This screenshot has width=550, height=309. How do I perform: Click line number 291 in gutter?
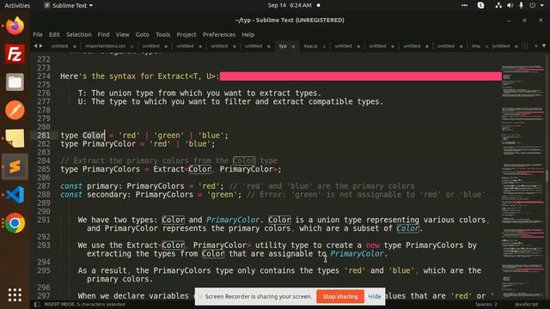[44, 220]
